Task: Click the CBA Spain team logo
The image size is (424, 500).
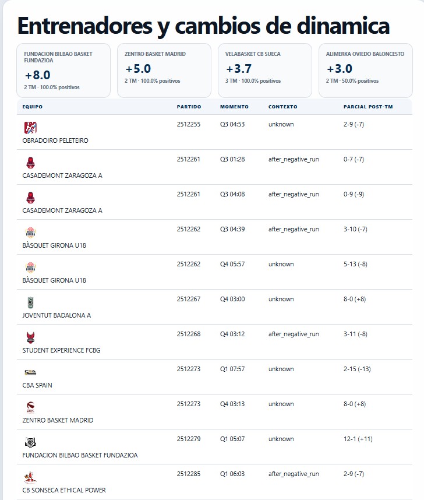Action: 31,372
